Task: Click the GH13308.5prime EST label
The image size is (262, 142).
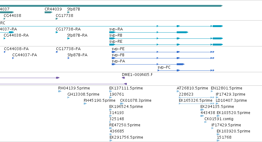Action: pyautogui.click(x=83, y=94)
